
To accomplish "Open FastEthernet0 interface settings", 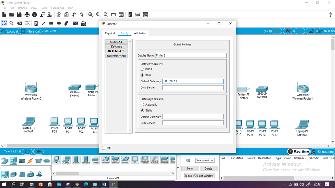I will [x=117, y=56].
